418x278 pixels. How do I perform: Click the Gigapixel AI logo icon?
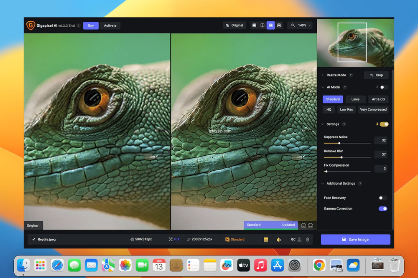tap(31, 25)
